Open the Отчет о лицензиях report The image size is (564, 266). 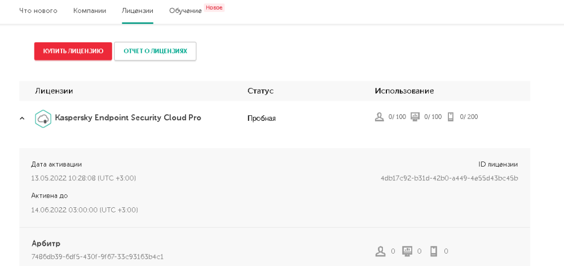coord(155,51)
